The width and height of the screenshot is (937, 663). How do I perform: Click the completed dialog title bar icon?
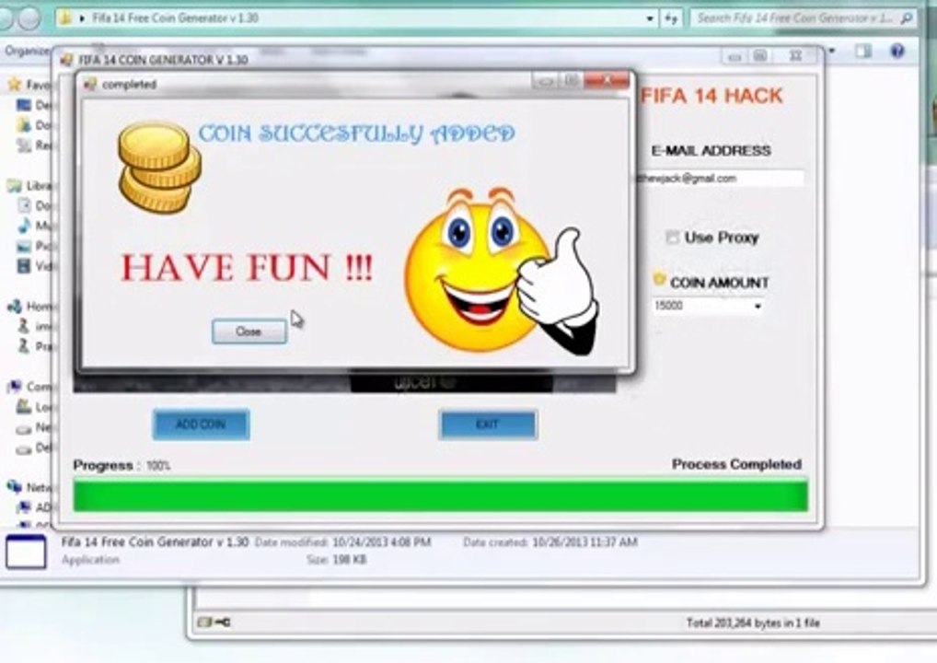(90, 85)
